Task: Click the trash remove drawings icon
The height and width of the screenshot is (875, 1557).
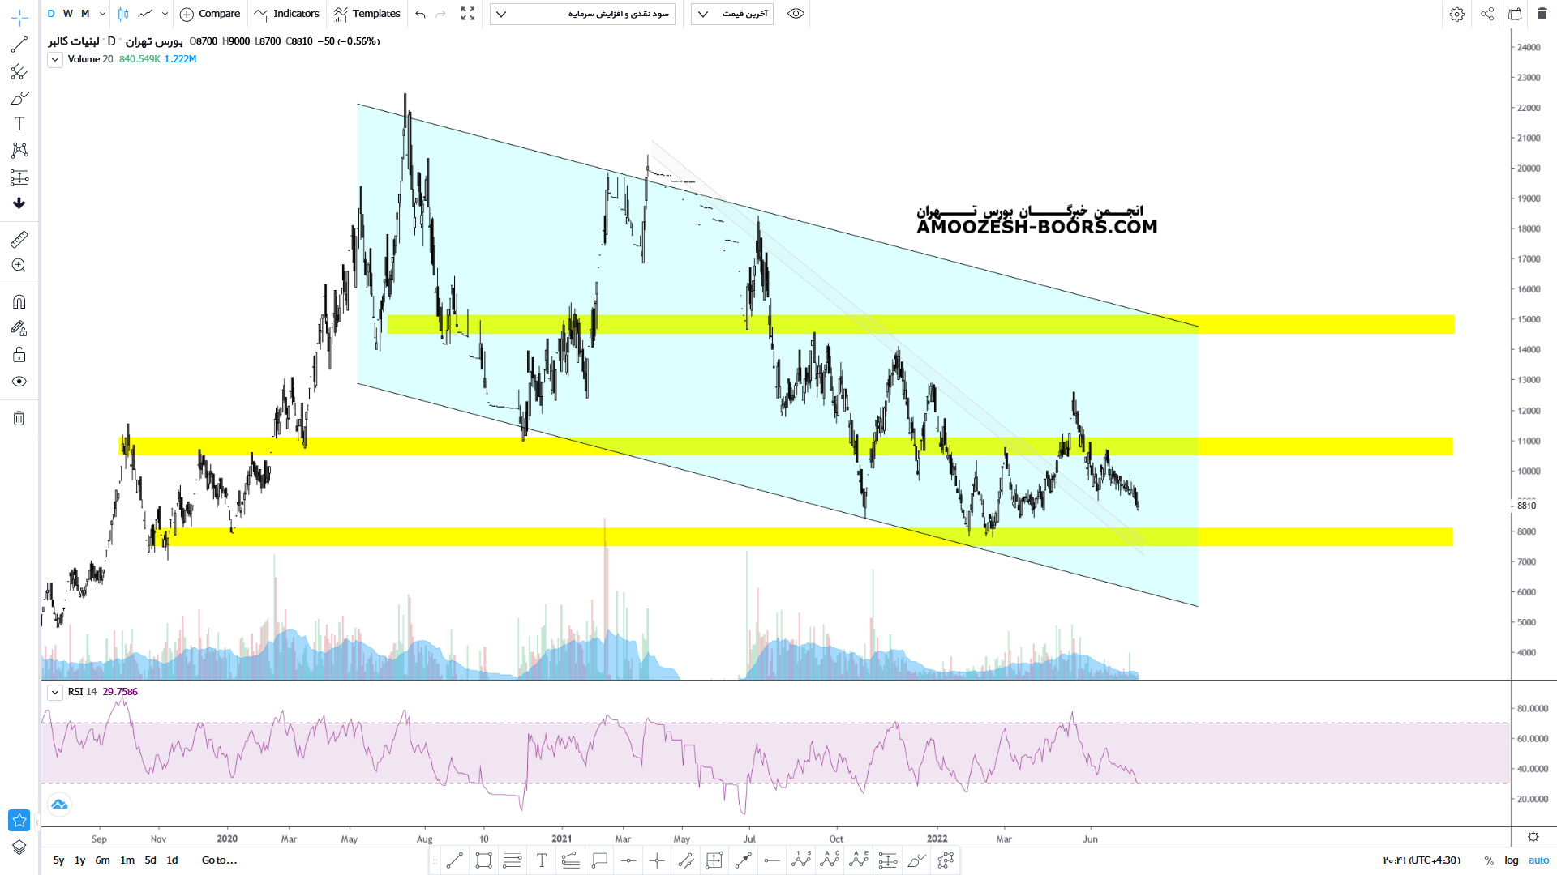Action: coord(19,418)
